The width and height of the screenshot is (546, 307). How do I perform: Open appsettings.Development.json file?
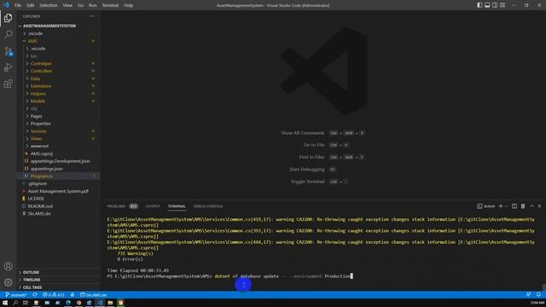59,161
